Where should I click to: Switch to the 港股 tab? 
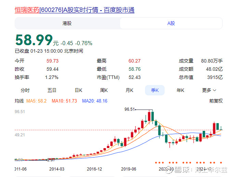(67, 23)
